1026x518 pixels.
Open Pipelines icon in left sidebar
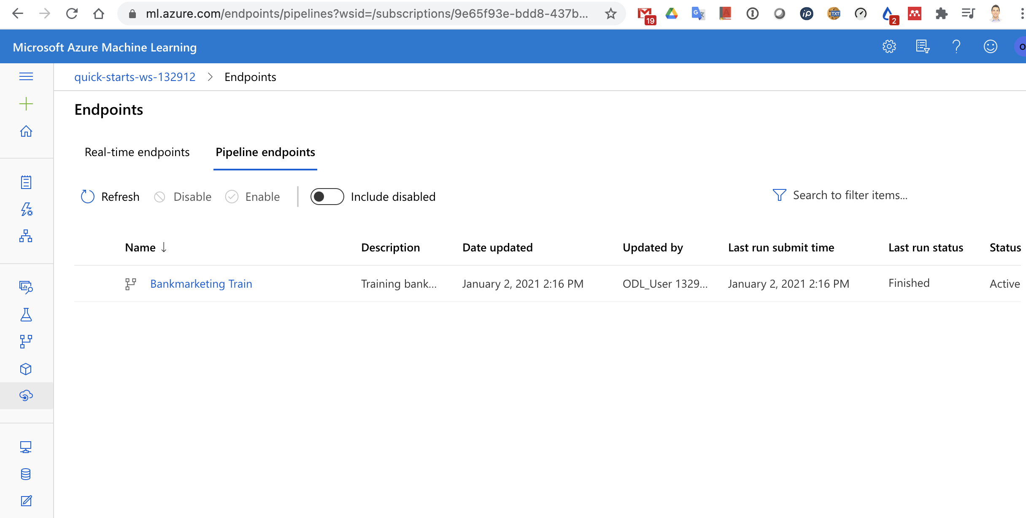coord(26,341)
